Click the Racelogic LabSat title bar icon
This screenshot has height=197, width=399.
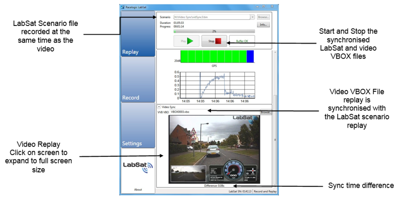tap(122, 7)
